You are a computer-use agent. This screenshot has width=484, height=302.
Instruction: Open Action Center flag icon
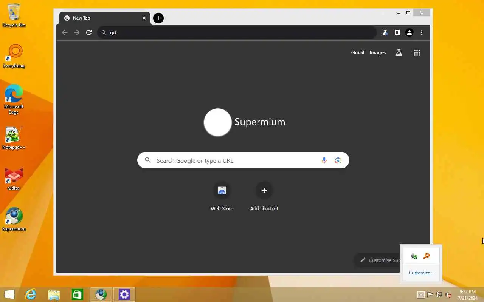coord(430,295)
